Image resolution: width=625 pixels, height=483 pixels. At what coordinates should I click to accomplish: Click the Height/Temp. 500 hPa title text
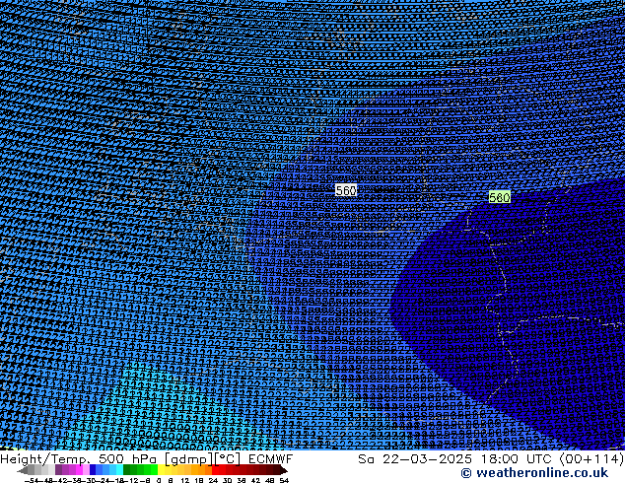pos(80,459)
